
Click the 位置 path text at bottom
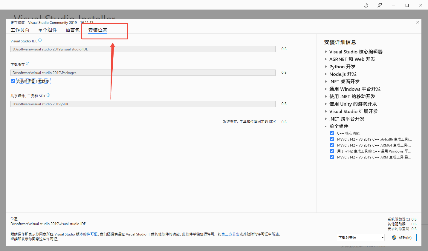(48, 224)
